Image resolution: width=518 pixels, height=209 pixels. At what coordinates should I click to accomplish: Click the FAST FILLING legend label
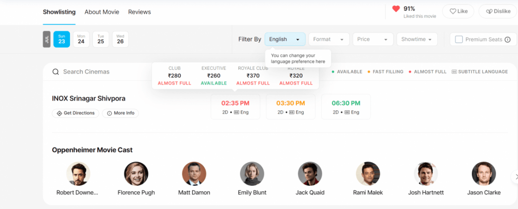pyautogui.click(x=388, y=72)
